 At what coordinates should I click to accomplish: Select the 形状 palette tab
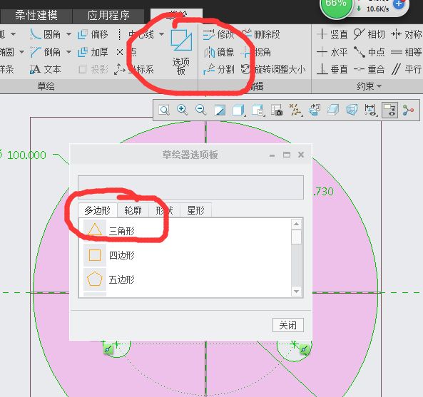[x=164, y=210]
